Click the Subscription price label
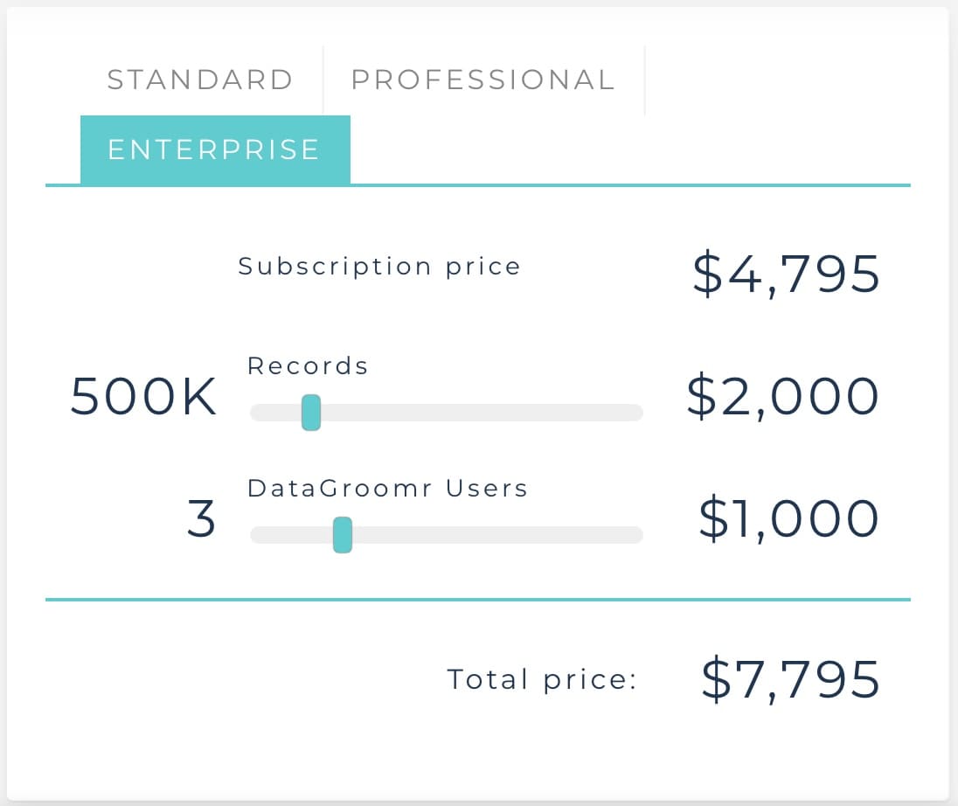Image resolution: width=958 pixels, height=806 pixels. pos(380,266)
